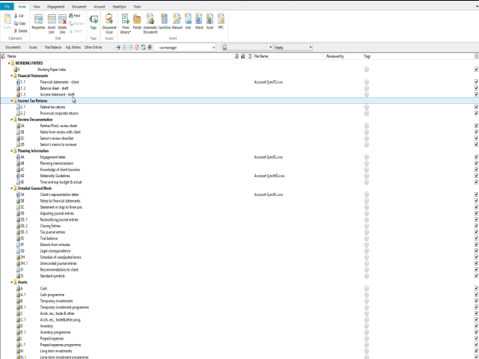Toggle checkbox on Partner/Pract. review sheet row

coord(476,126)
